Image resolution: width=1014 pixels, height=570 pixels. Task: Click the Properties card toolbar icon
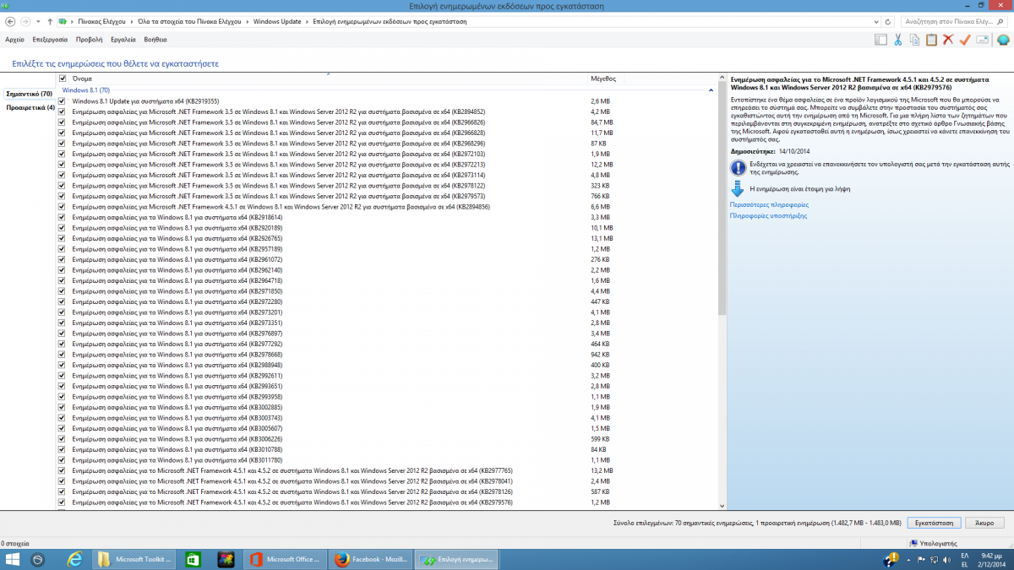pyautogui.click(x=983, y=40)
